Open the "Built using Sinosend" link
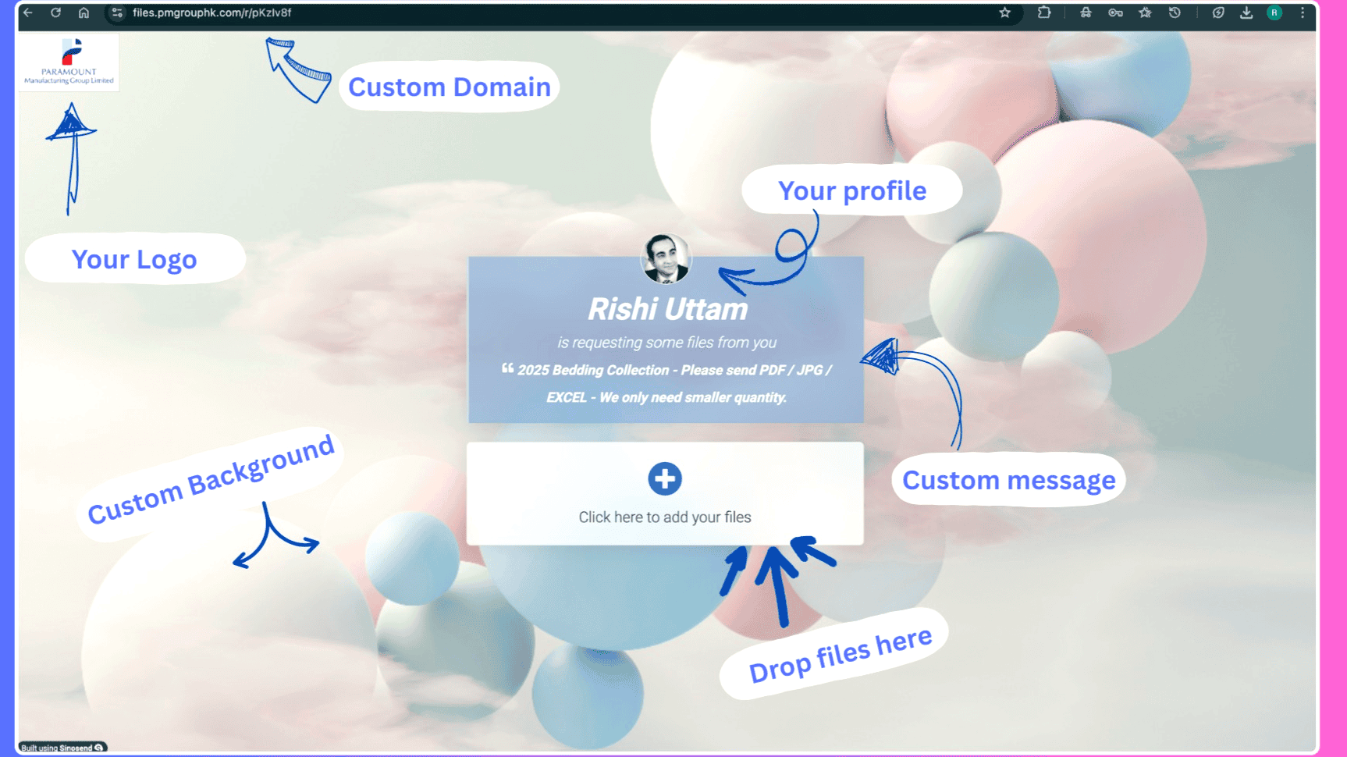Screen dimensions: 1347x757 62,748
